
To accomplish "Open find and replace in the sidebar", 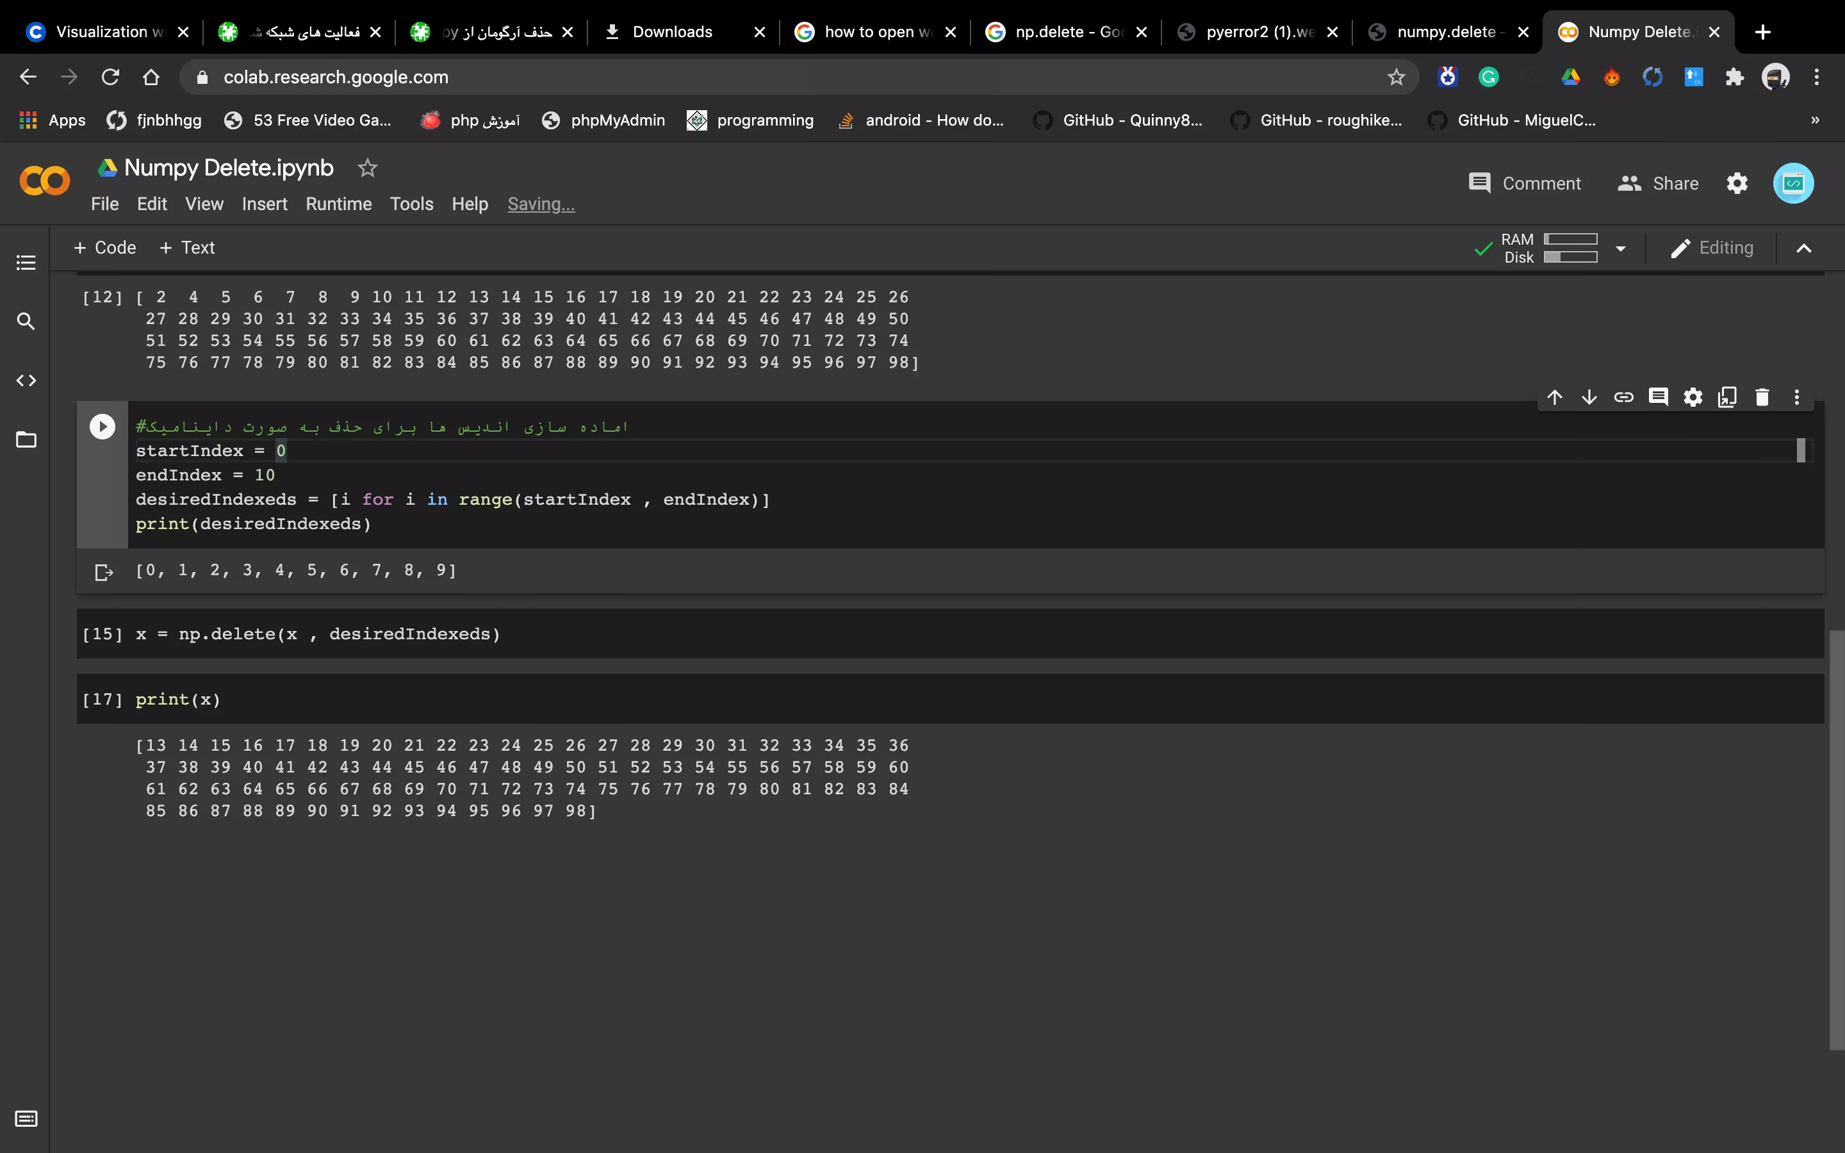I will click(x=26, y=321).
